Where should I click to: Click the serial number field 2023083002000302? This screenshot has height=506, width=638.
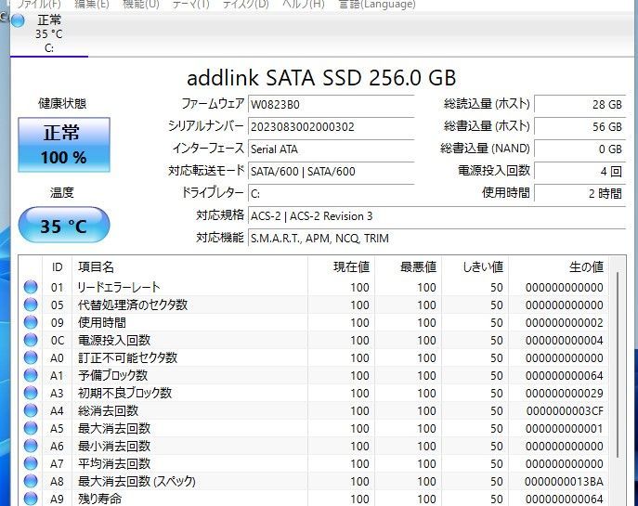point(332,127)
